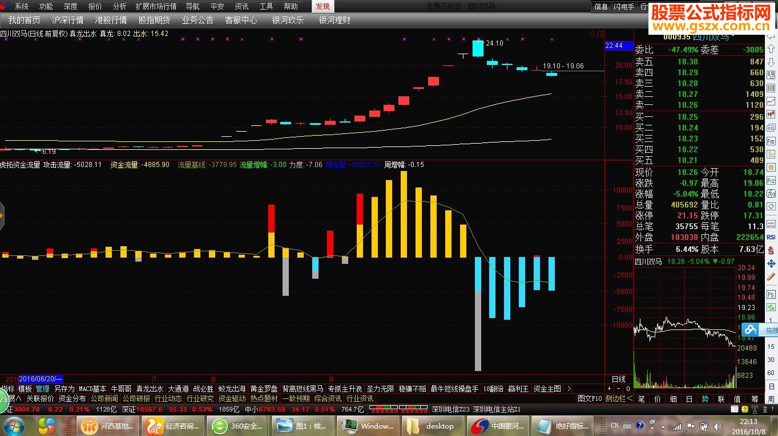
Task: Open the desktop folder taskbar item
Action: click(x=433, y=426)
